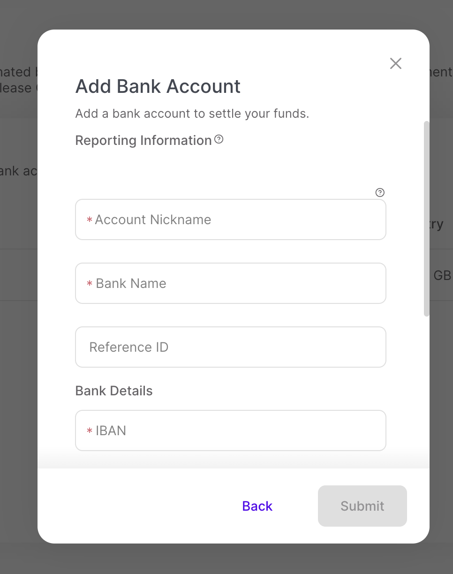Click help icon beside Reporting Information
453x574 pixels.
coord(219,139)
